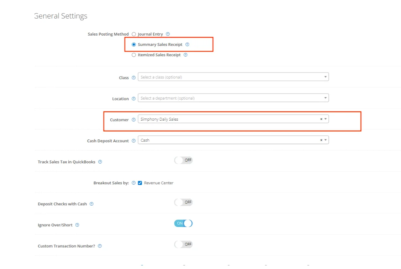Turn off the Ignore Over/Short switch
This screenshot has width=401, height=269.
pos(183,223)
